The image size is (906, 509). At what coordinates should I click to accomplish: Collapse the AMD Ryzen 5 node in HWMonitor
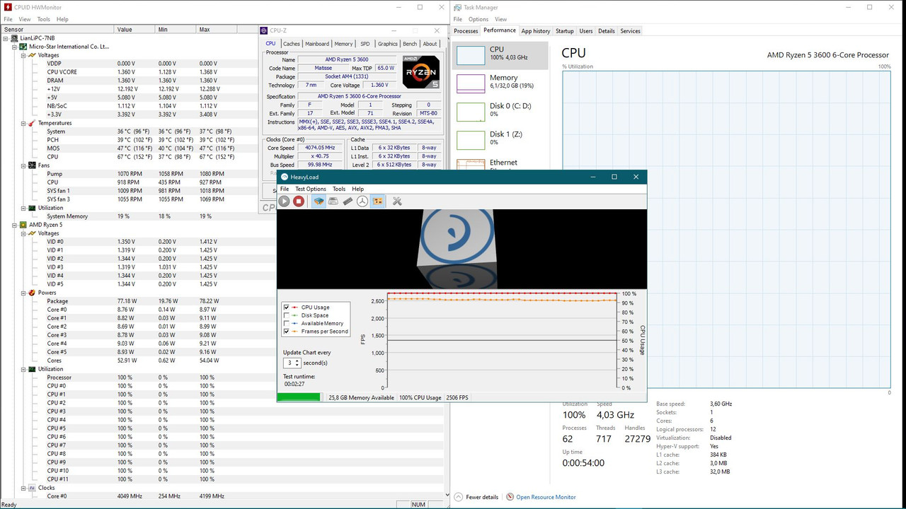pos(14,225)
